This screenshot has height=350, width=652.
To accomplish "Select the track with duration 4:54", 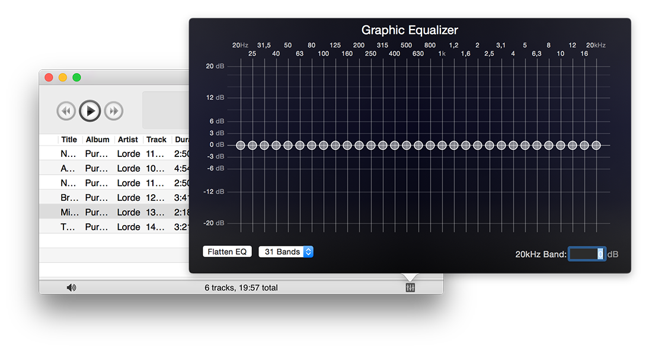I will [x=119, y=168].
